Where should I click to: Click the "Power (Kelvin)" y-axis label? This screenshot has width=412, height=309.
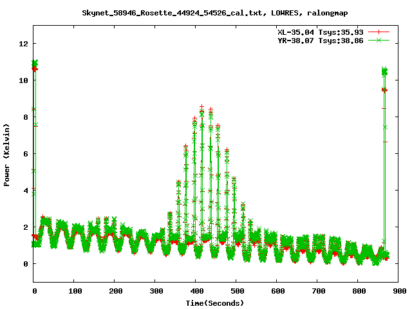(x=6, y=155)
